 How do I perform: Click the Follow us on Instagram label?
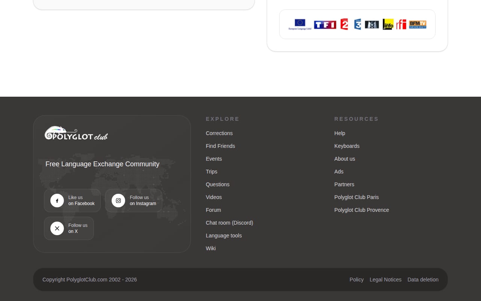click(x=143, y=201)
